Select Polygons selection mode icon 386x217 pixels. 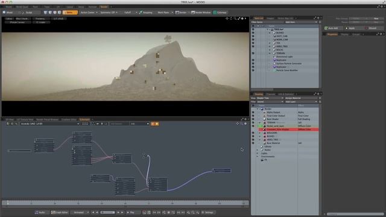click(55, 12)
